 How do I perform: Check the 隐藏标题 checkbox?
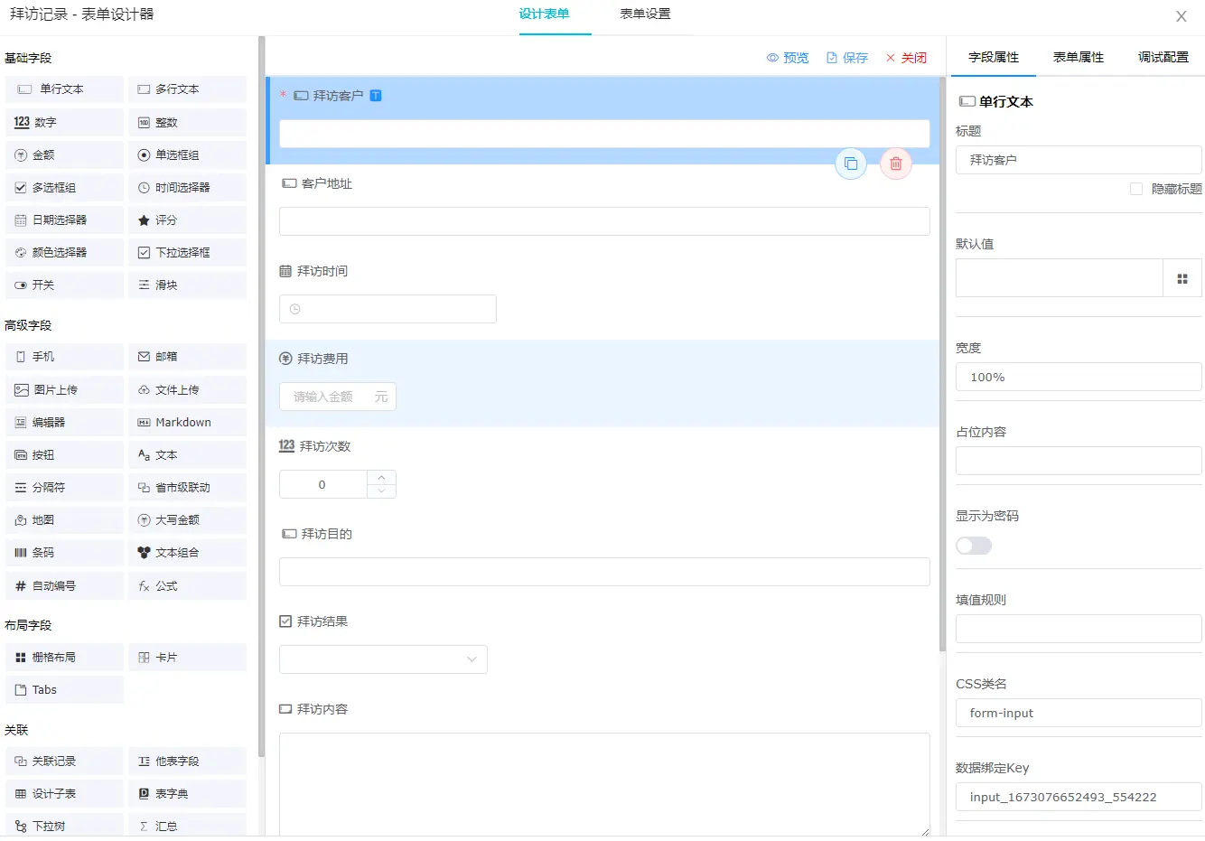[x=1136, y=189]
